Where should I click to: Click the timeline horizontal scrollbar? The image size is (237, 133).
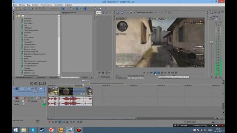pos(93,119)
